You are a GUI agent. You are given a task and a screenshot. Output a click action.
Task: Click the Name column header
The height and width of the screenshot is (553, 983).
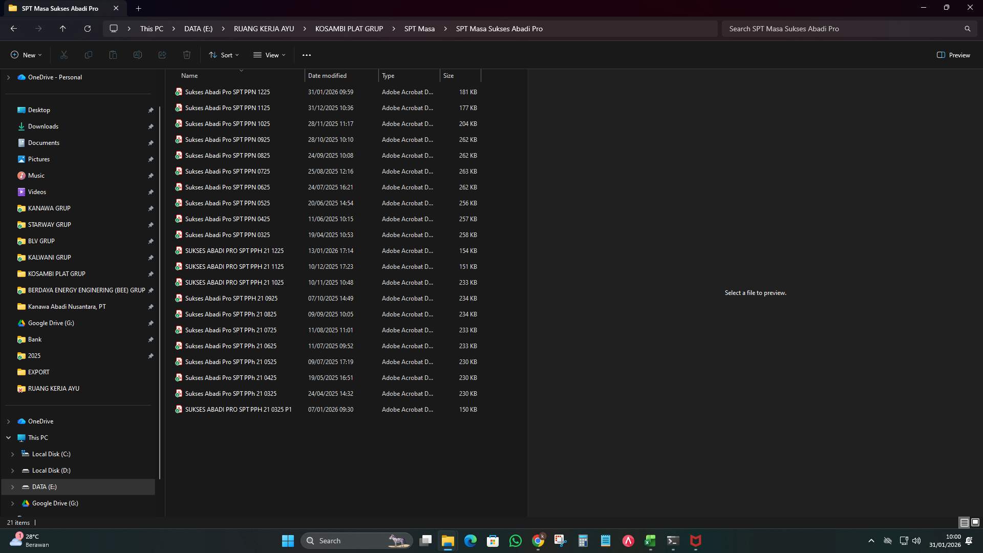189,75
